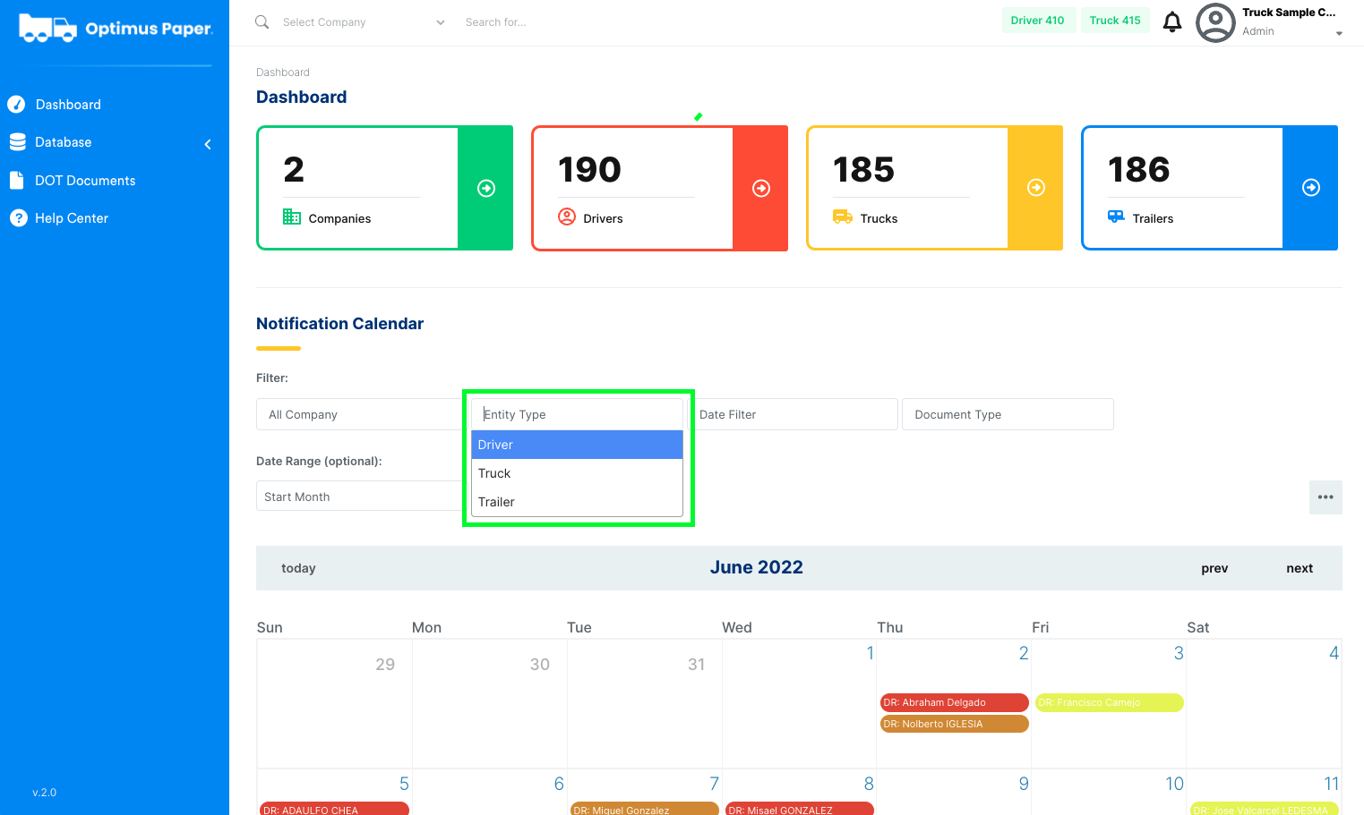Click calendar day number 9
The image size is (1364, 815).
pos(1024,784)
